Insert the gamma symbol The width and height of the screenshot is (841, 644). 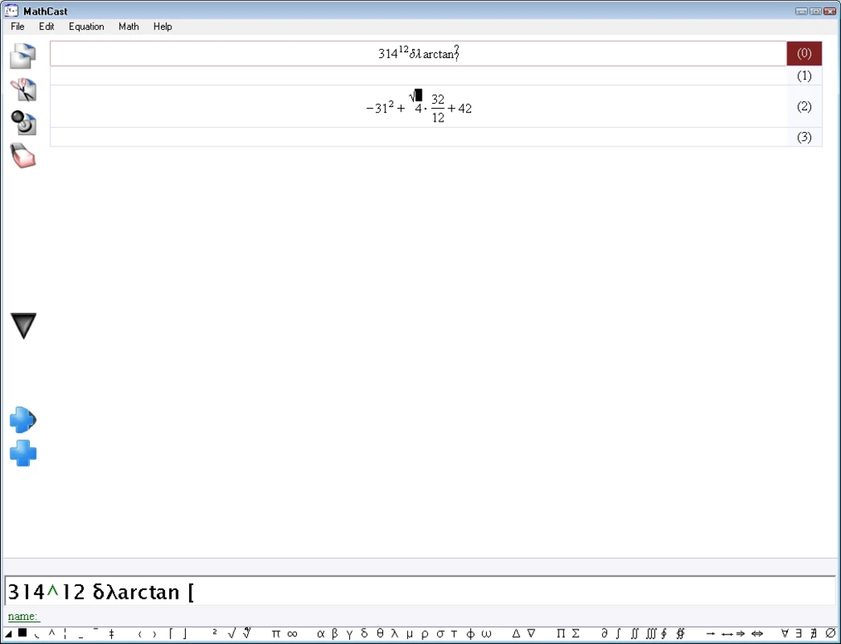349,634
